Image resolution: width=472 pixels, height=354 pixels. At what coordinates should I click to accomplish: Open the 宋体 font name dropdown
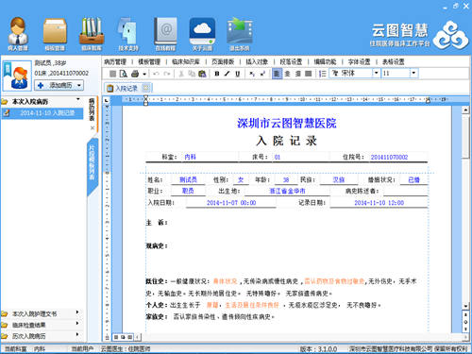[x=377, y=74]
